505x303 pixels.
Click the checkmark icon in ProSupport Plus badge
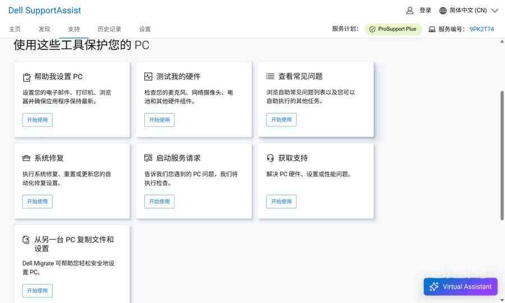tap(373, 29)
